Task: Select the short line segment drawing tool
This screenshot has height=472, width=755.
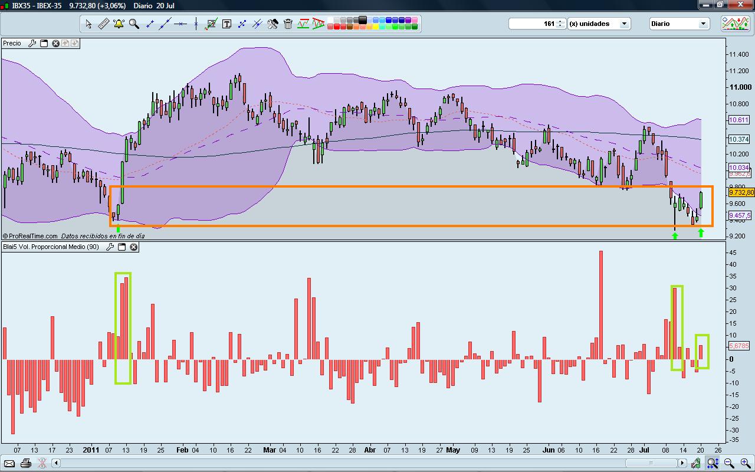Action: click(x=150, y=24)
